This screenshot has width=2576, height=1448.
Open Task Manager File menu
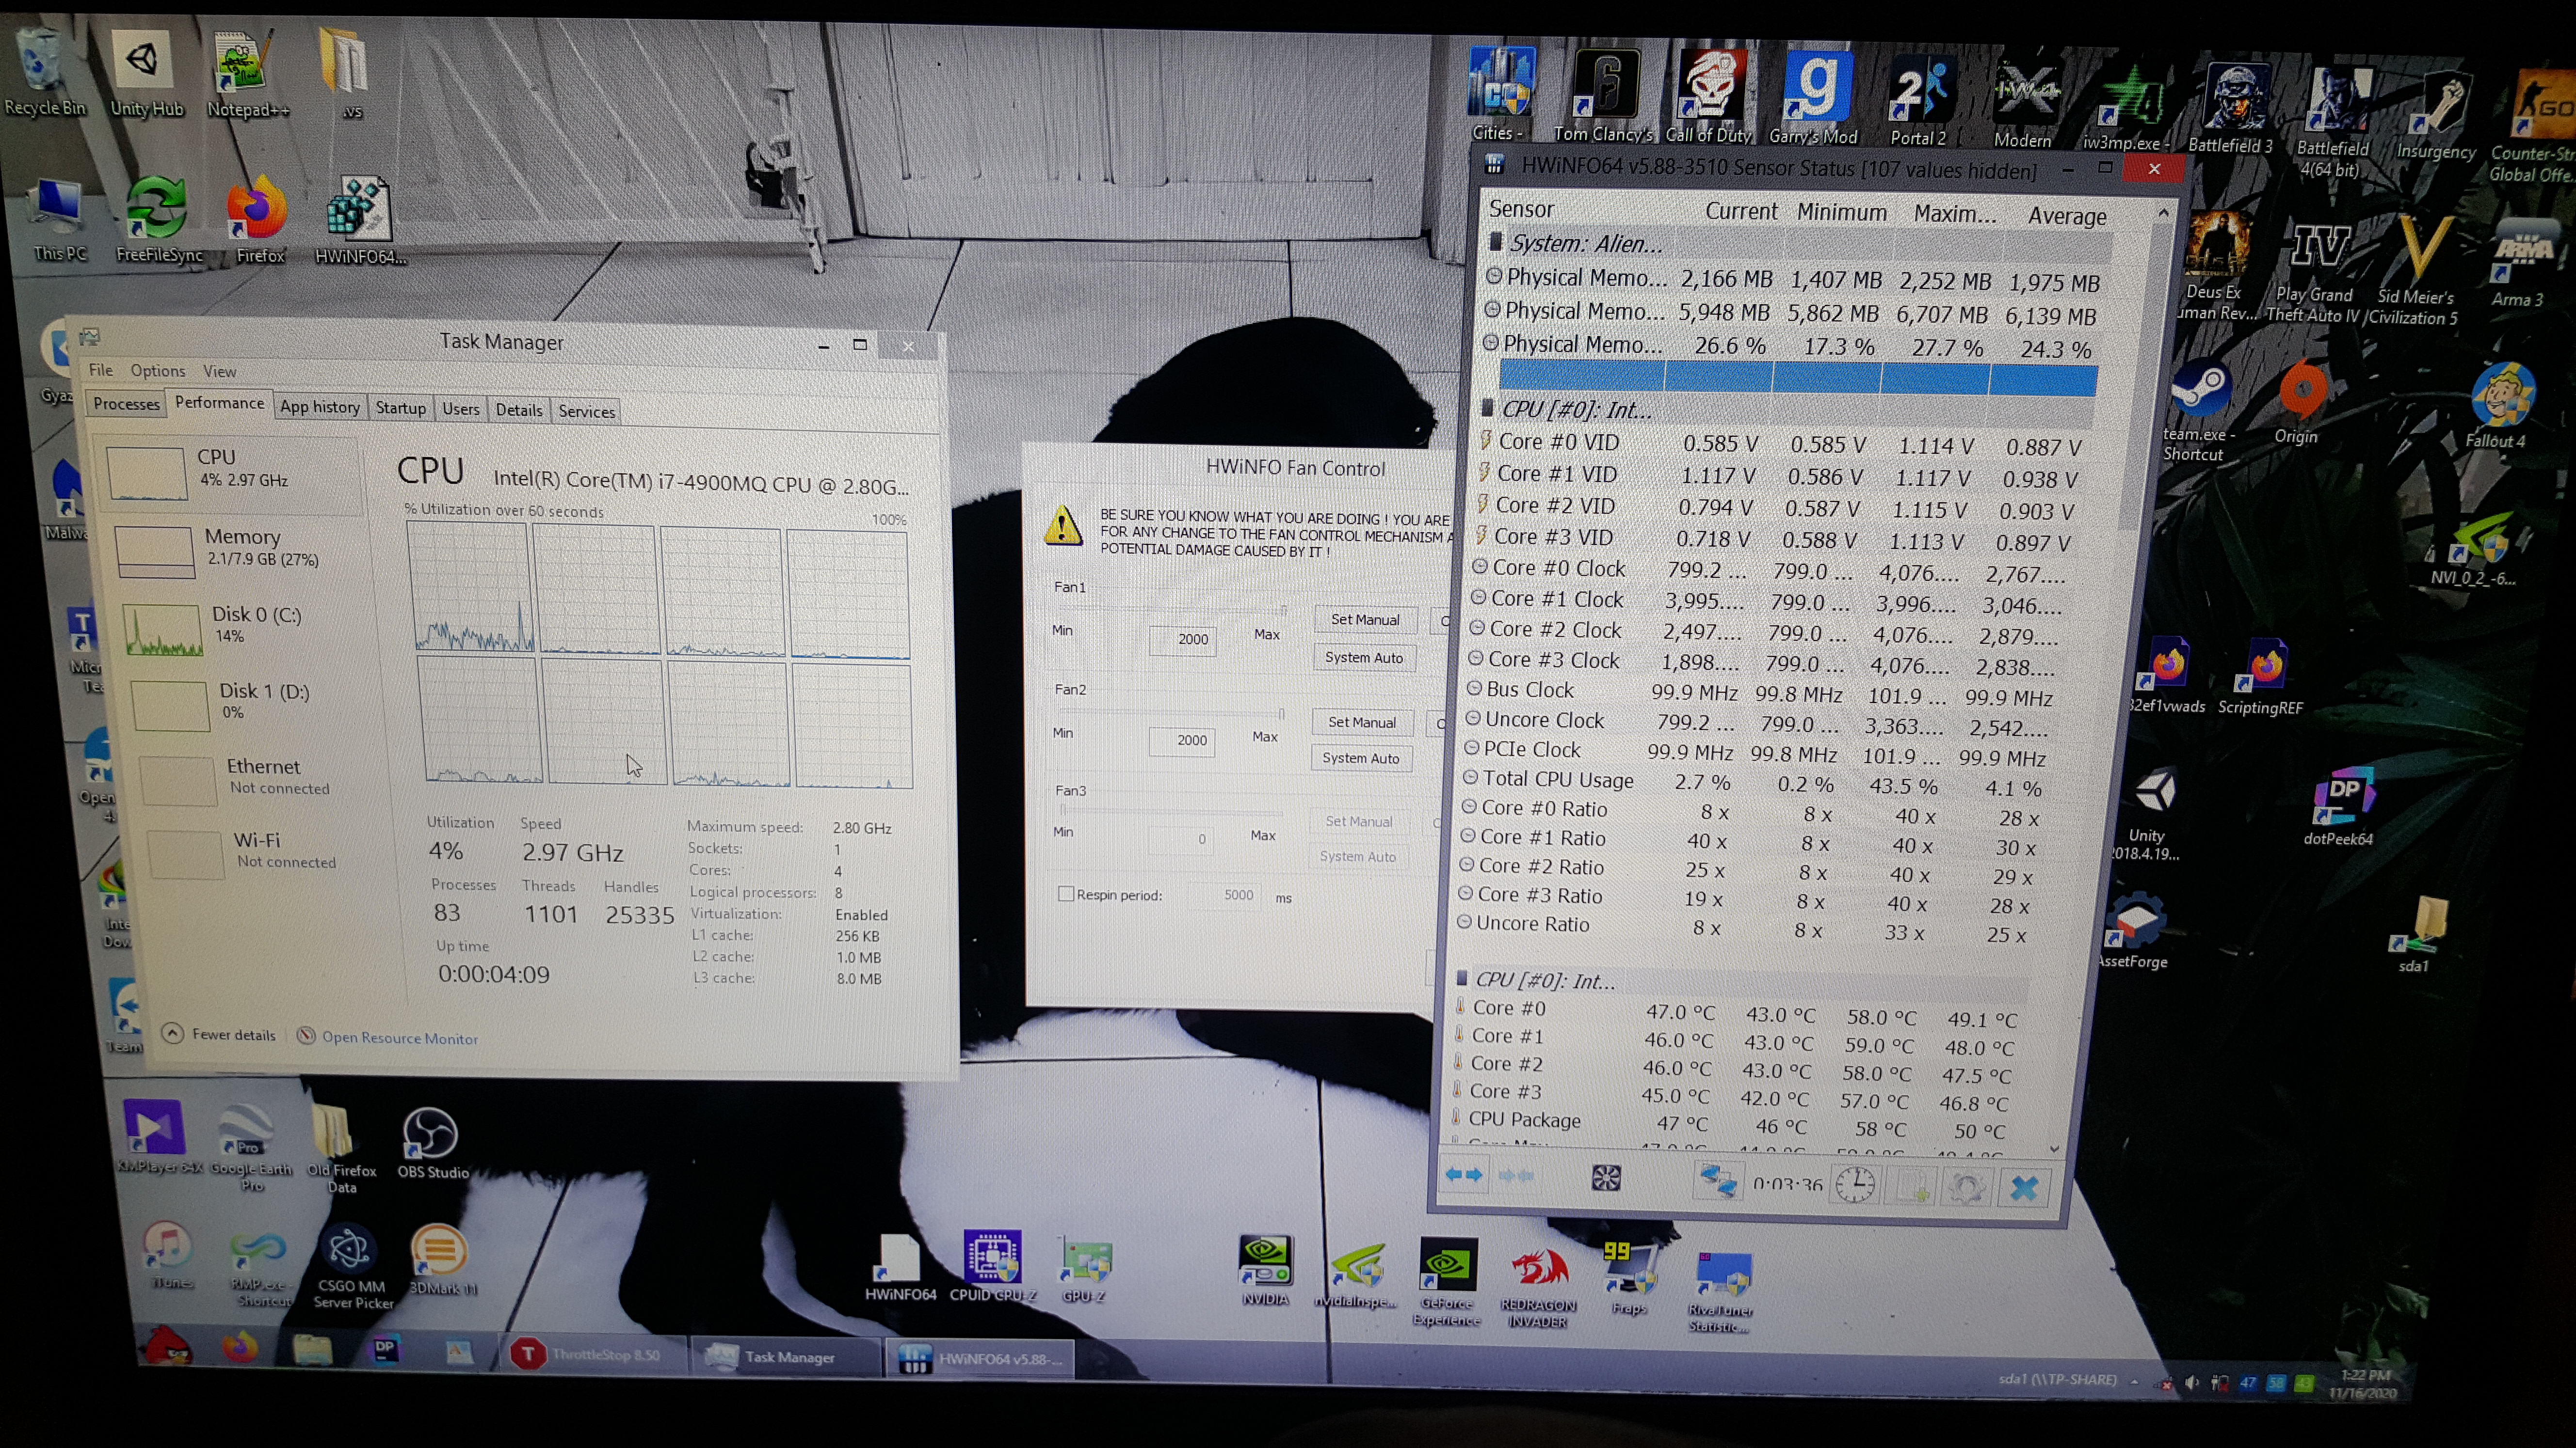[101, 370]
